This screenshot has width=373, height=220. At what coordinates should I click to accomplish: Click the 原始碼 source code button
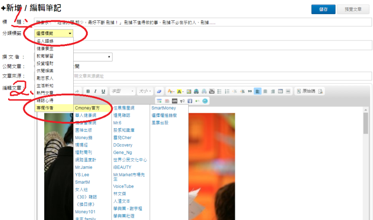point(305,91)
